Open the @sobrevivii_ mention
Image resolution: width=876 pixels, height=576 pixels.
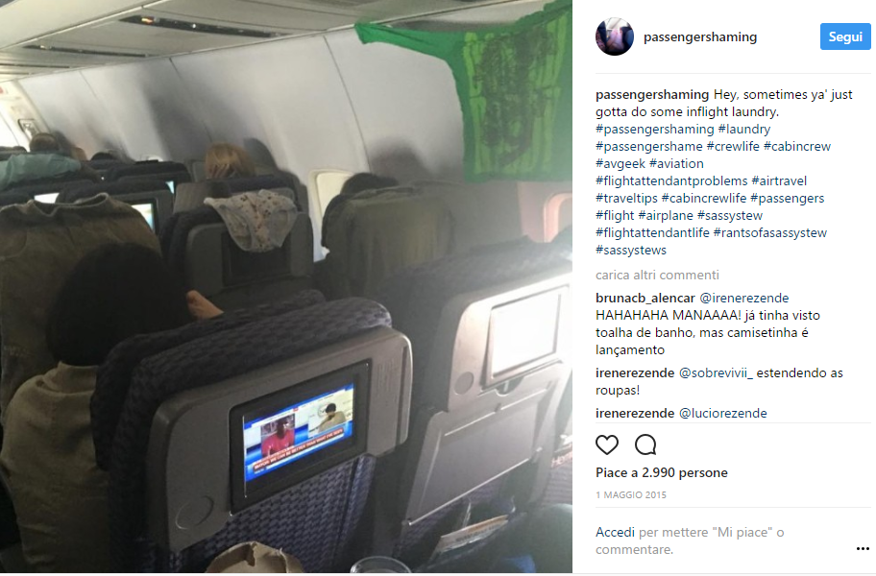click(x=716, y=372)
